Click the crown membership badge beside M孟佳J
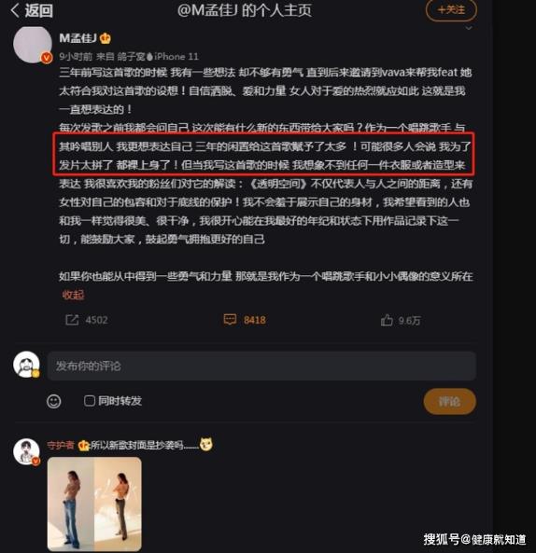Image resolution: width=536 pixels, height=553 pixels. click(x=106, y=38)
